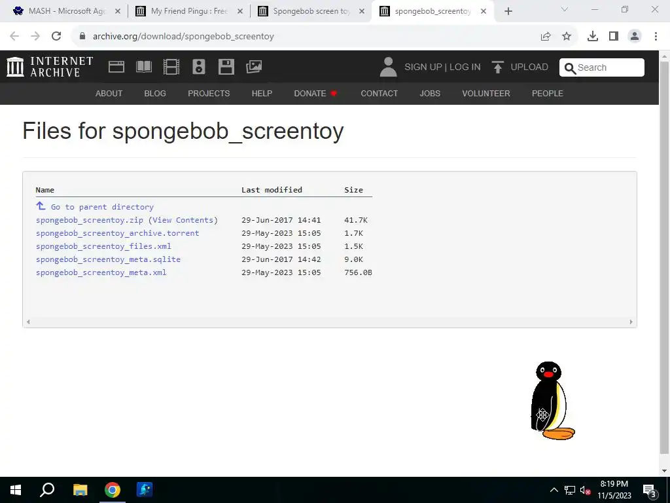Open File Explorer from taskbar
670x503 pixels.
pyautogui.click(x=80, y=490)
